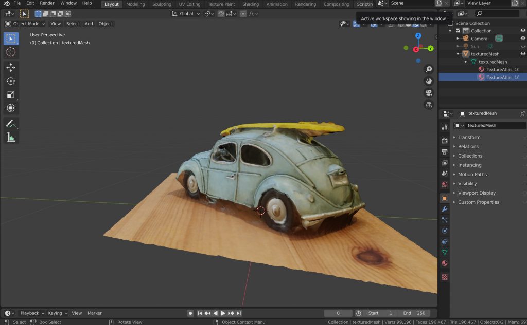Activate the Move tool

11,68
